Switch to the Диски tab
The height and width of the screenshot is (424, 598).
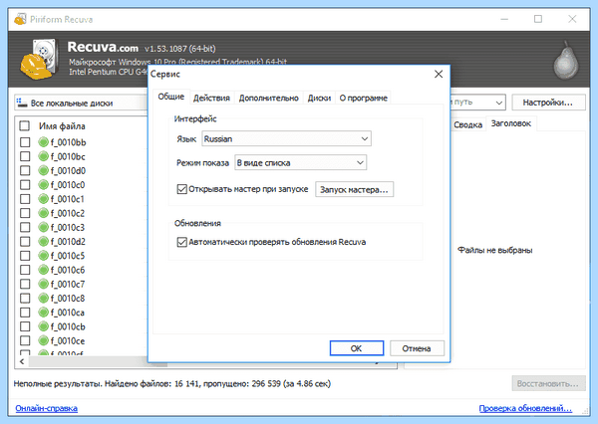[x=319, y=98]
